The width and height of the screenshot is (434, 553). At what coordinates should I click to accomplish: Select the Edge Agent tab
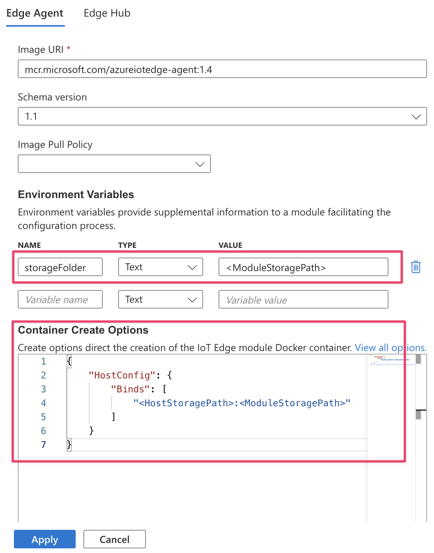(35, 13)
